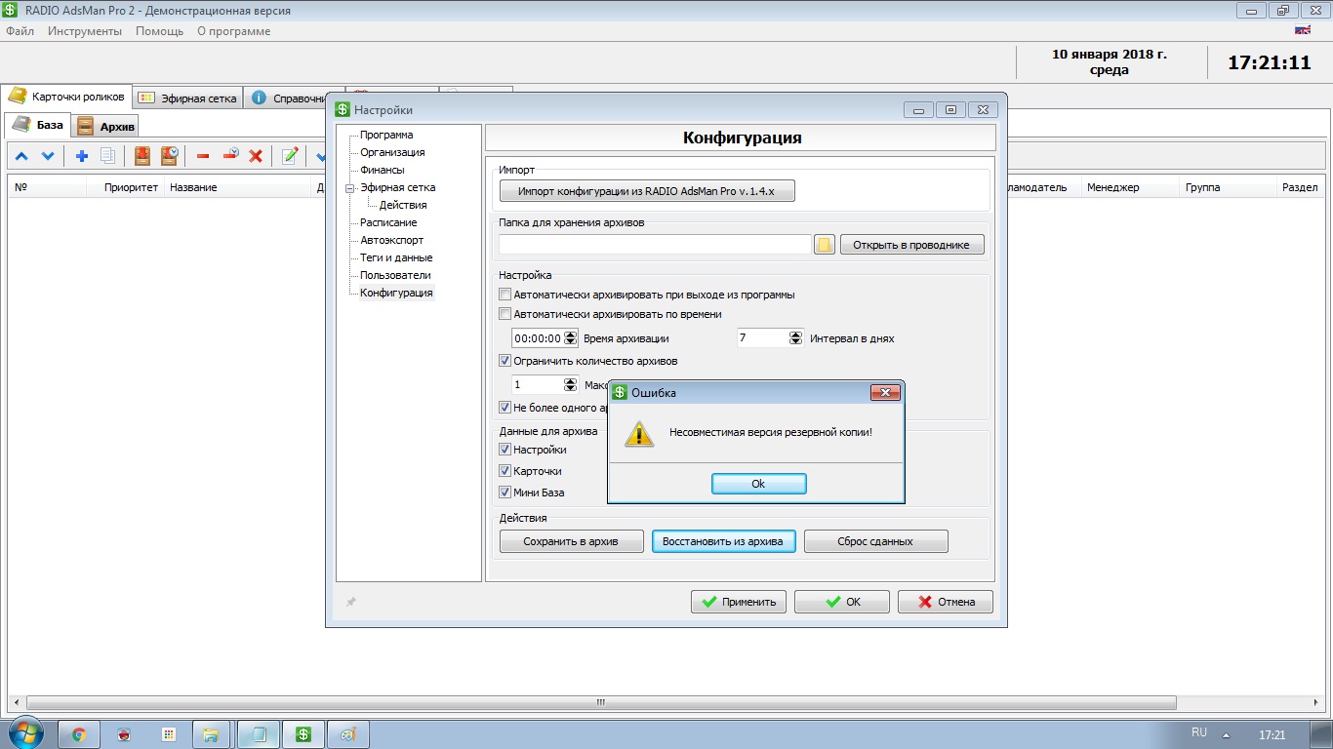Click the RU language indicator in tray
The image size is (1333, 749).
pyautogui.click(x=1199, y=731)
